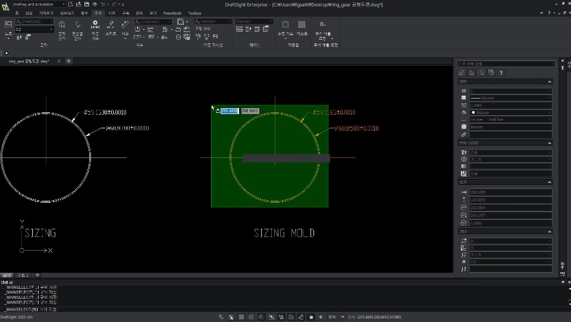Add new drawing tab with plus button

68,61
